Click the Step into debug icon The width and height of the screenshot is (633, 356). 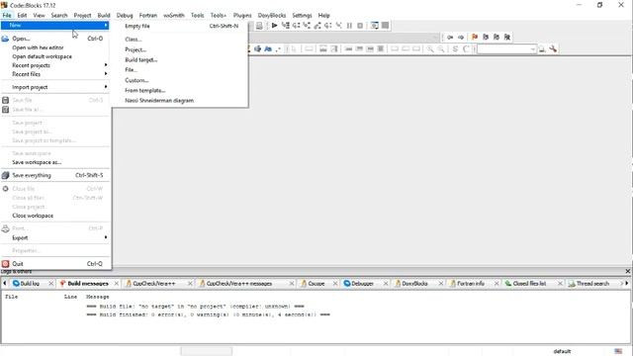[x=307, y=26]
